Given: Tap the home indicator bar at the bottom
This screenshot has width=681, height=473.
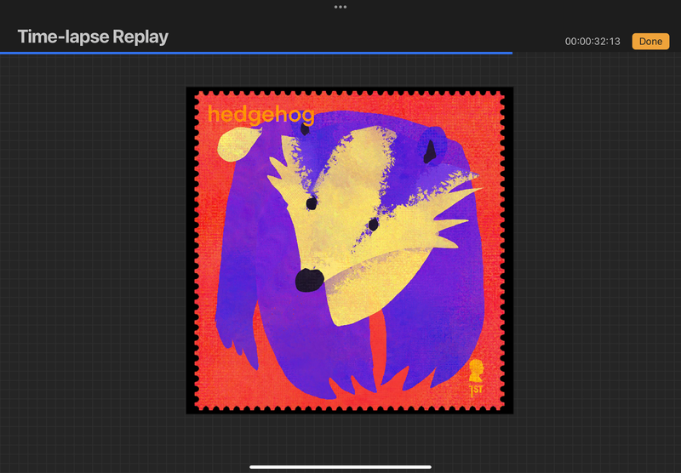Looking at the screenshot, I should coord(340,466).
